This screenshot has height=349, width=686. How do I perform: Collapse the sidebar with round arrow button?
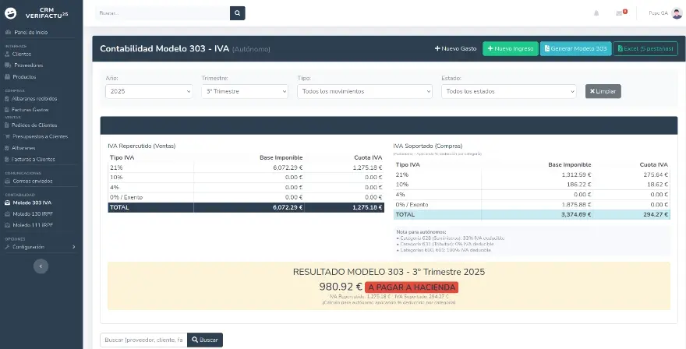click(x=41, y=266)
